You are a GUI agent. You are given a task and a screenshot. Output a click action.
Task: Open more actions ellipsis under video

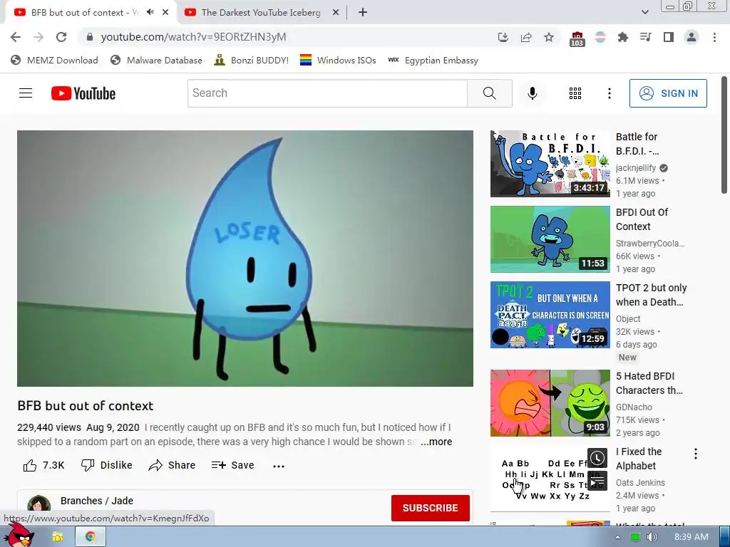279,466
